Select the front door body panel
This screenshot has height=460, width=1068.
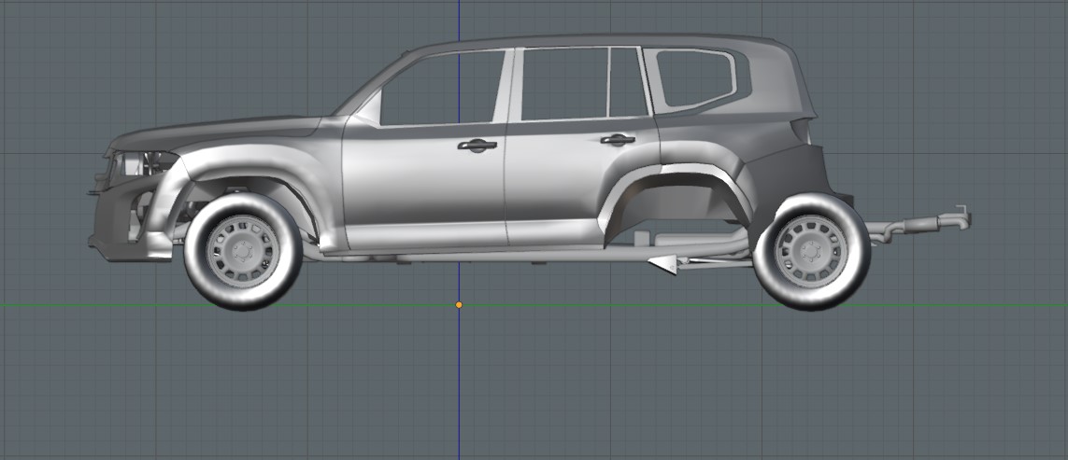(x=424, y=188)
